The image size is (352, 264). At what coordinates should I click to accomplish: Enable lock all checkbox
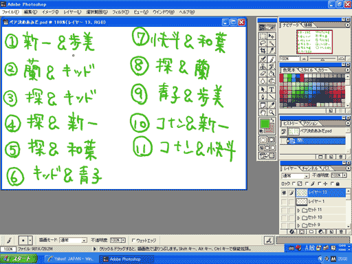[x=332, y=184]
